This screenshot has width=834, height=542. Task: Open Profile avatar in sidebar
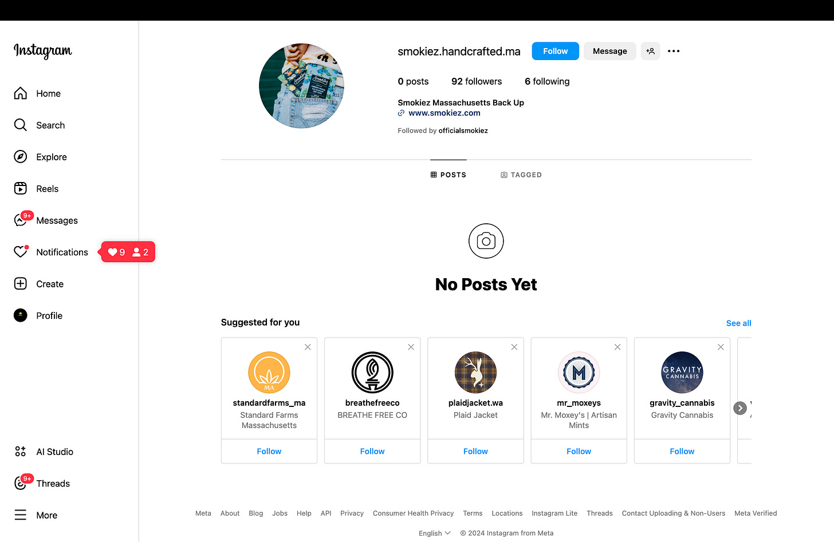coord(21,315)
